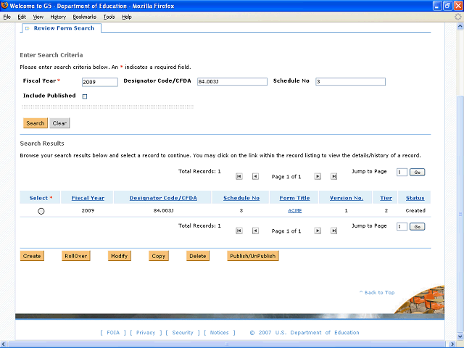Image resolution: width=464 pixels, height=348 pixels.
Task: Go to last page in upper pagination
Action: [x=333, y=176]
